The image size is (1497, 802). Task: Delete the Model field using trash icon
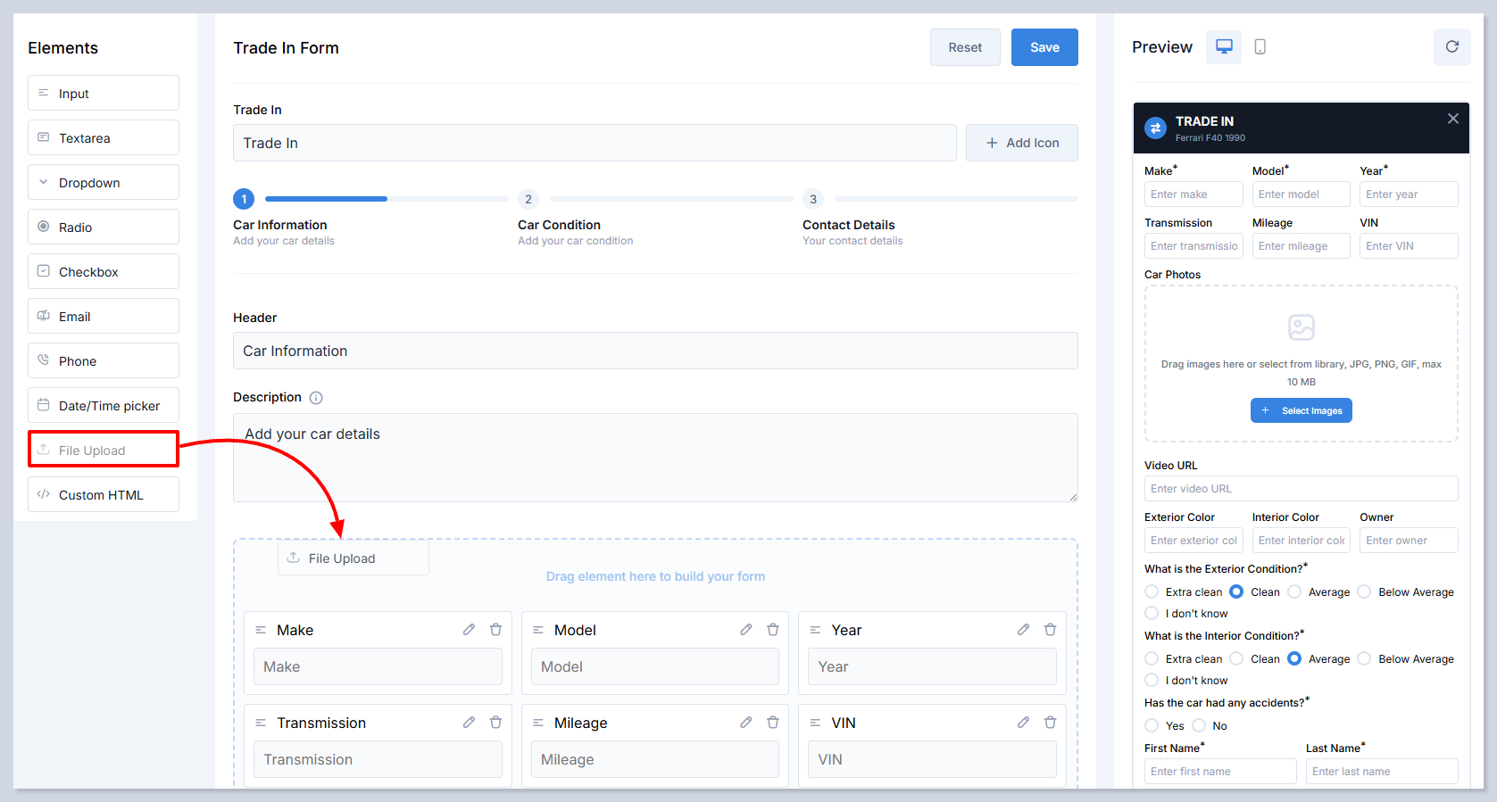(x=773, y=630)
